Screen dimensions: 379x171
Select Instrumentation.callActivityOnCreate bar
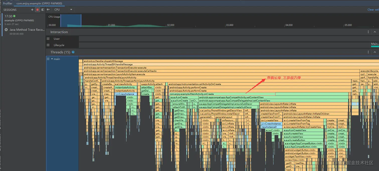259,84
